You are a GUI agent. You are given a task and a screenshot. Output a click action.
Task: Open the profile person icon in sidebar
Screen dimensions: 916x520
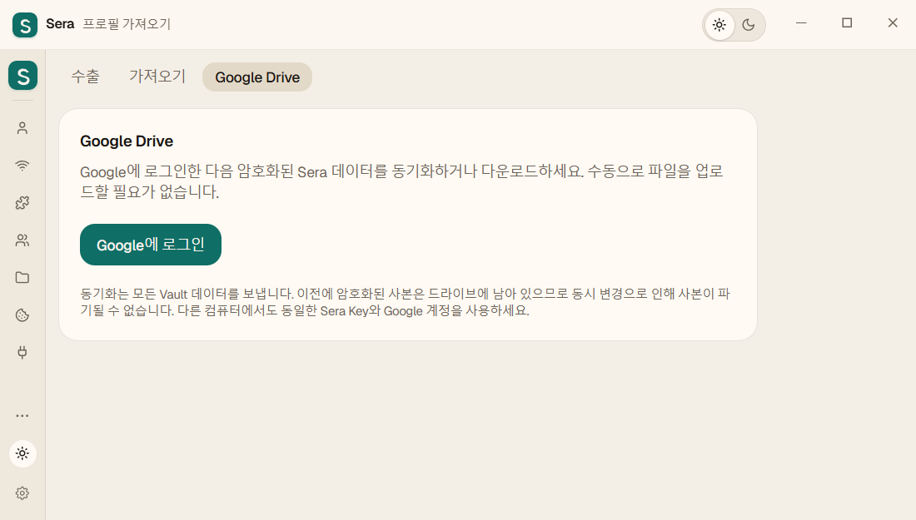[22, 128]
